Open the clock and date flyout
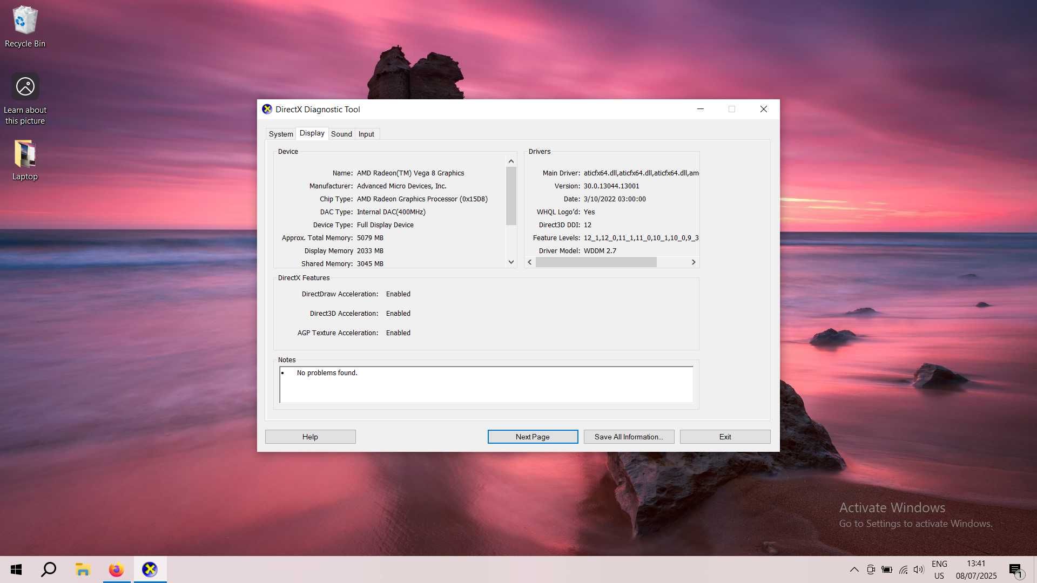 [976, 570]
